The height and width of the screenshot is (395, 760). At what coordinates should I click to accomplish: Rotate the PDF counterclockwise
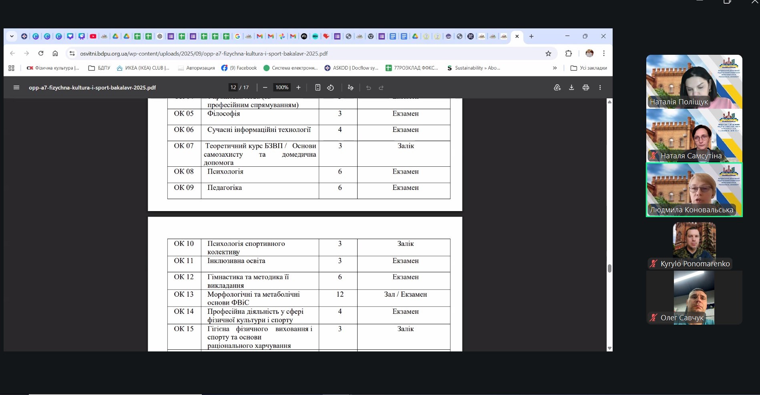330,88
